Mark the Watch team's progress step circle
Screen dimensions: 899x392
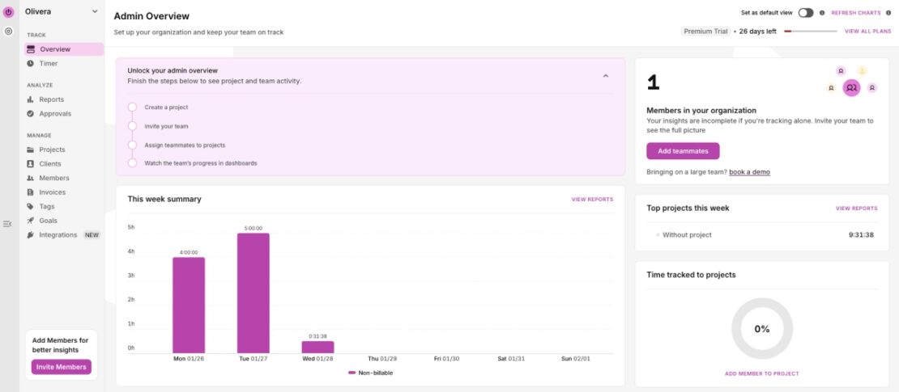[x=133, y=163]
